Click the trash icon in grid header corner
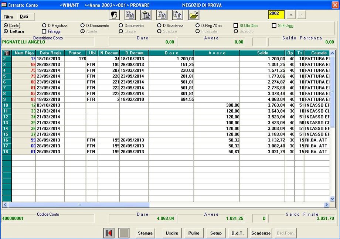340x239 pixels. point(7,53)
